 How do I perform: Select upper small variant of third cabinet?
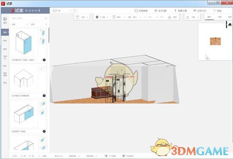click(42, 104)
